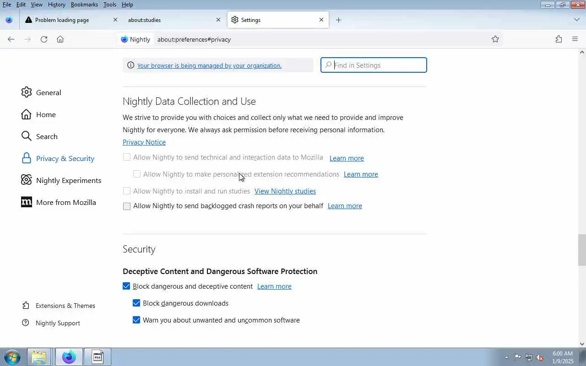Go to the home page icon
Viewport: 586px width, 366px height.
[60, 39]
